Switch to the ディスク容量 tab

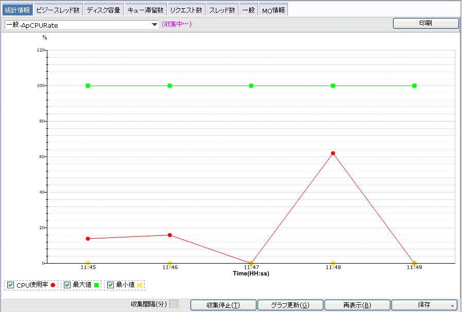click(103, 10)
